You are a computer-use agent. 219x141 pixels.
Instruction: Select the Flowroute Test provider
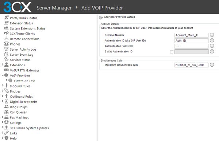[x=24, y=81]
